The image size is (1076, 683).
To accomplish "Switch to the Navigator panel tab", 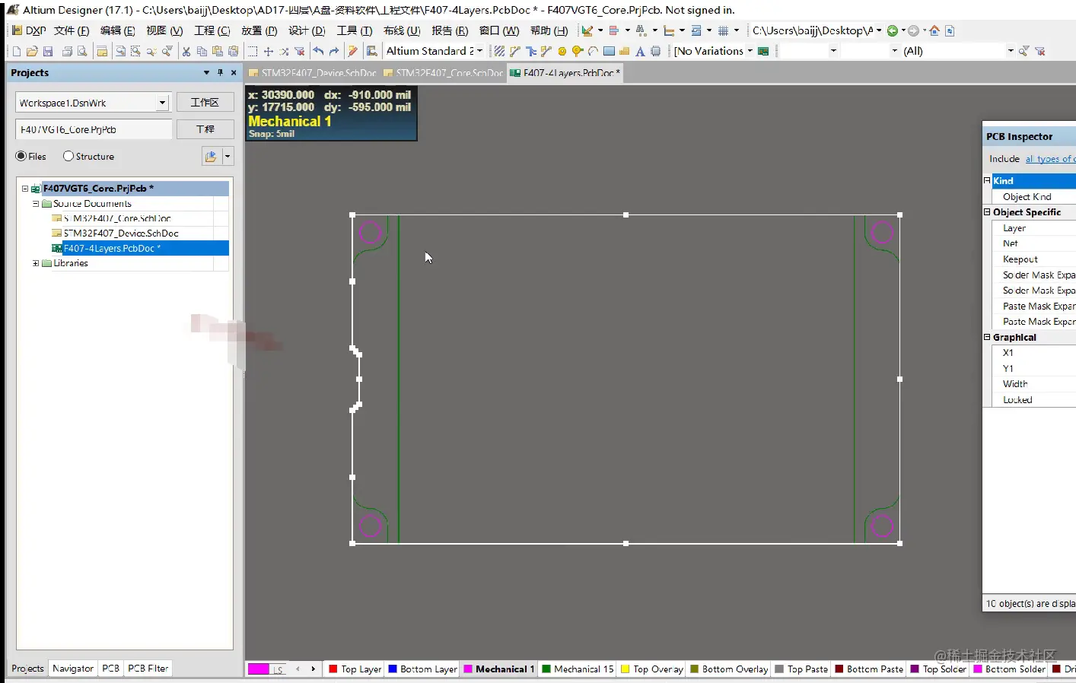I will pos(73,669).
